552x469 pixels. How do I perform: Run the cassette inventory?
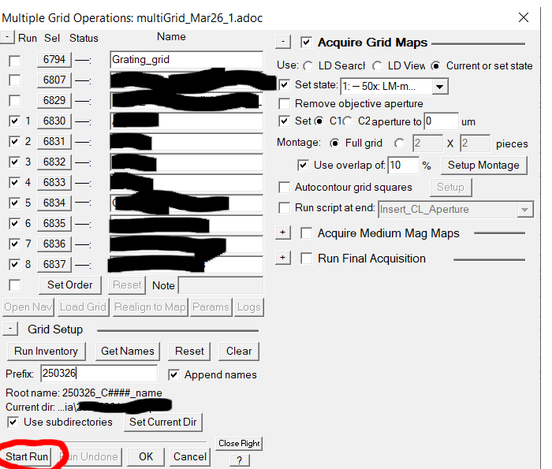46,351
